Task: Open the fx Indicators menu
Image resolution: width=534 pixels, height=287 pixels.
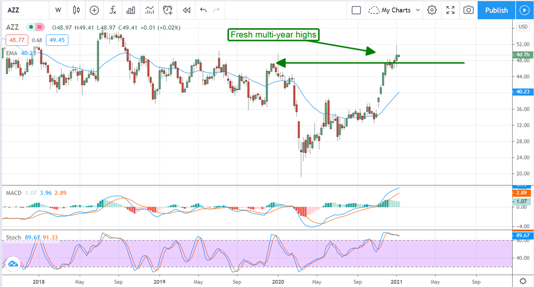Action: (x=113, y=10)
